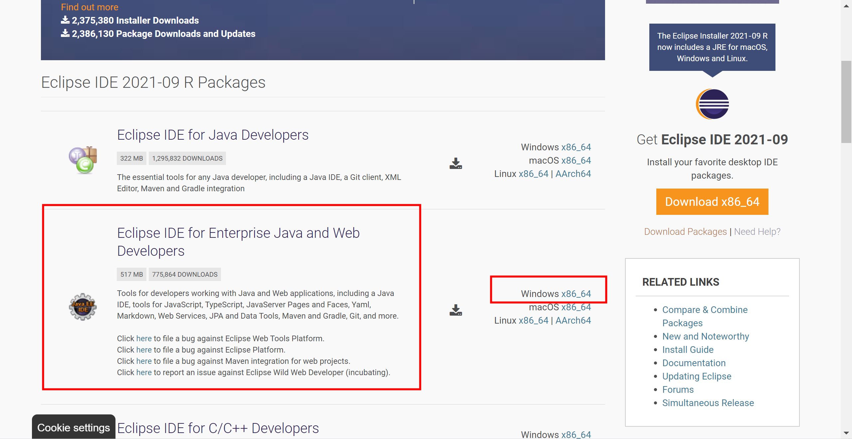Open Compare & Combine Packages link
Image resolution: width=852 pixels, height=439 pixels.
click(705, 316)
